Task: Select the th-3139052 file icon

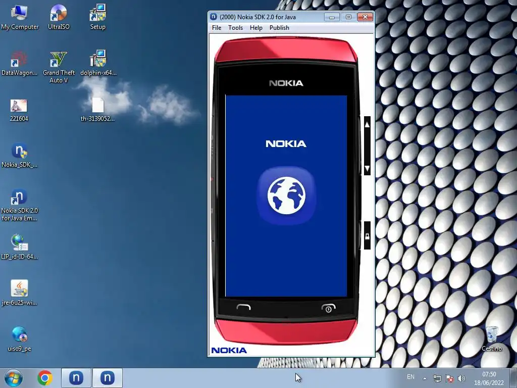Action: point(97,110)
